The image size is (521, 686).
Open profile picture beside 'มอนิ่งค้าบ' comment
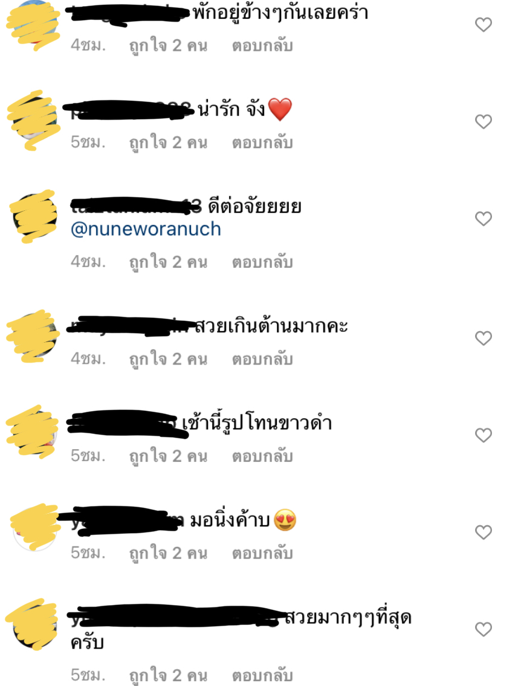[x=35, y=528]
